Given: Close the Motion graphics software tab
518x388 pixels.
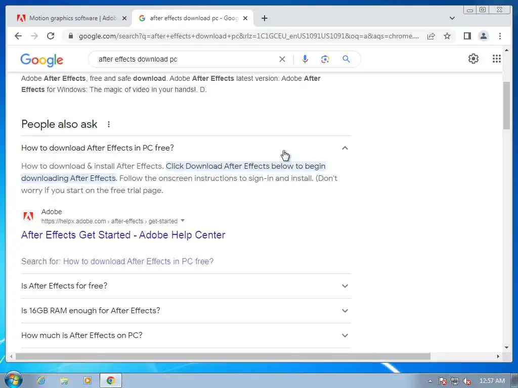Looking at the screenshot, I should 124,19.
